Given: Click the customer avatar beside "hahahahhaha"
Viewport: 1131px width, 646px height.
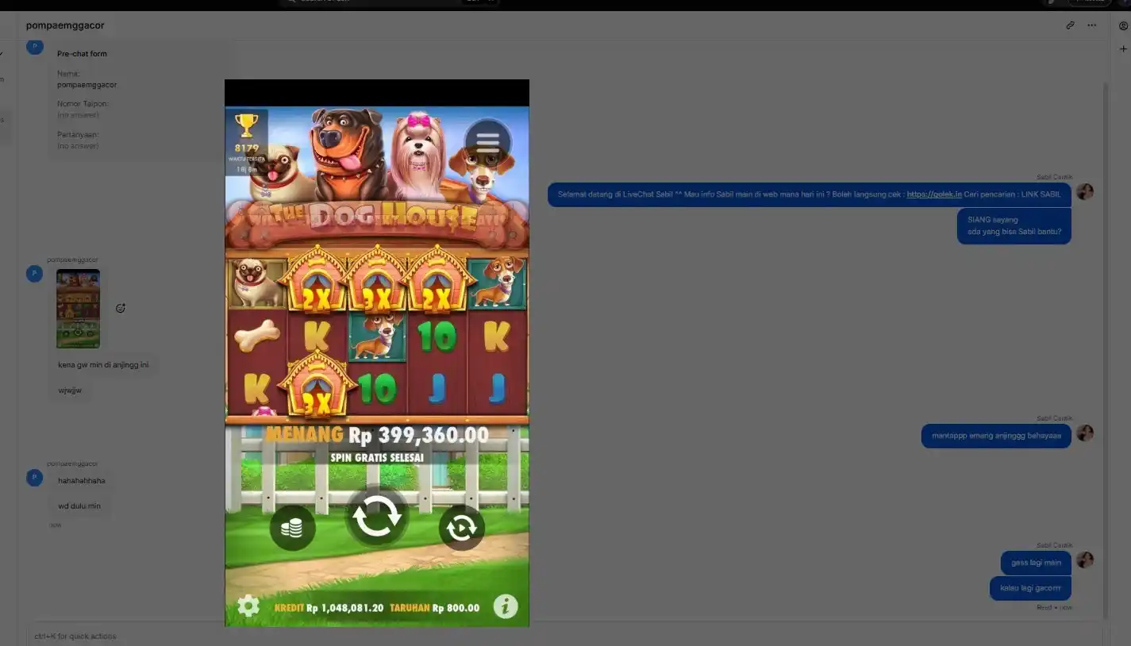Looking at the screenshot, I should point(34,477).
